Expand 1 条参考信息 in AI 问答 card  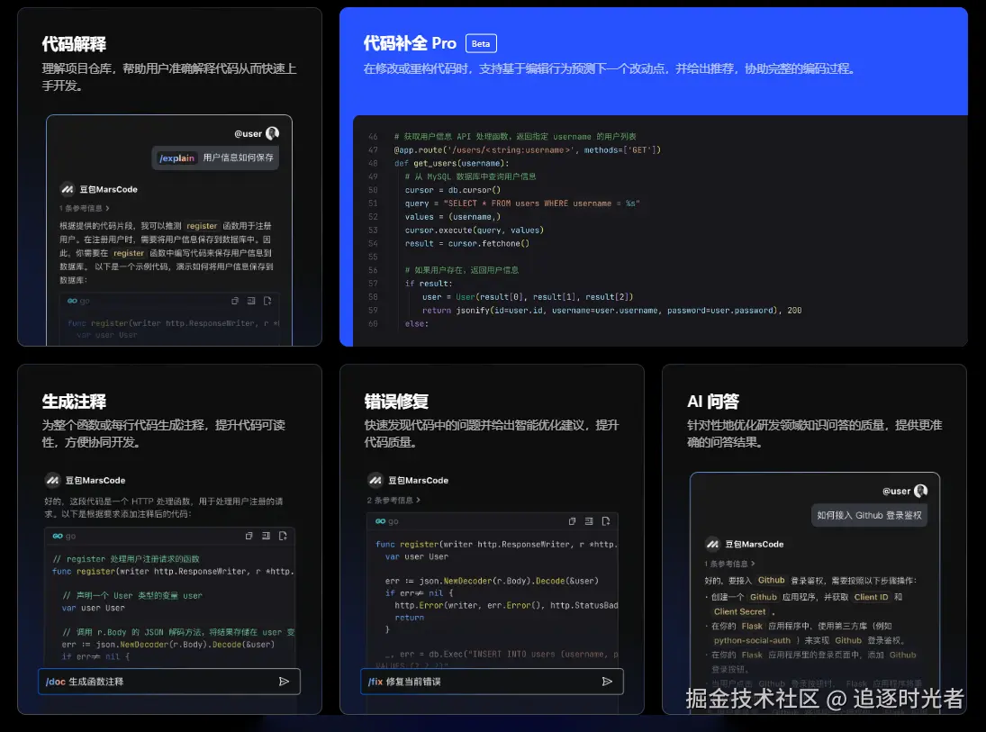click(x=730, y=565)
